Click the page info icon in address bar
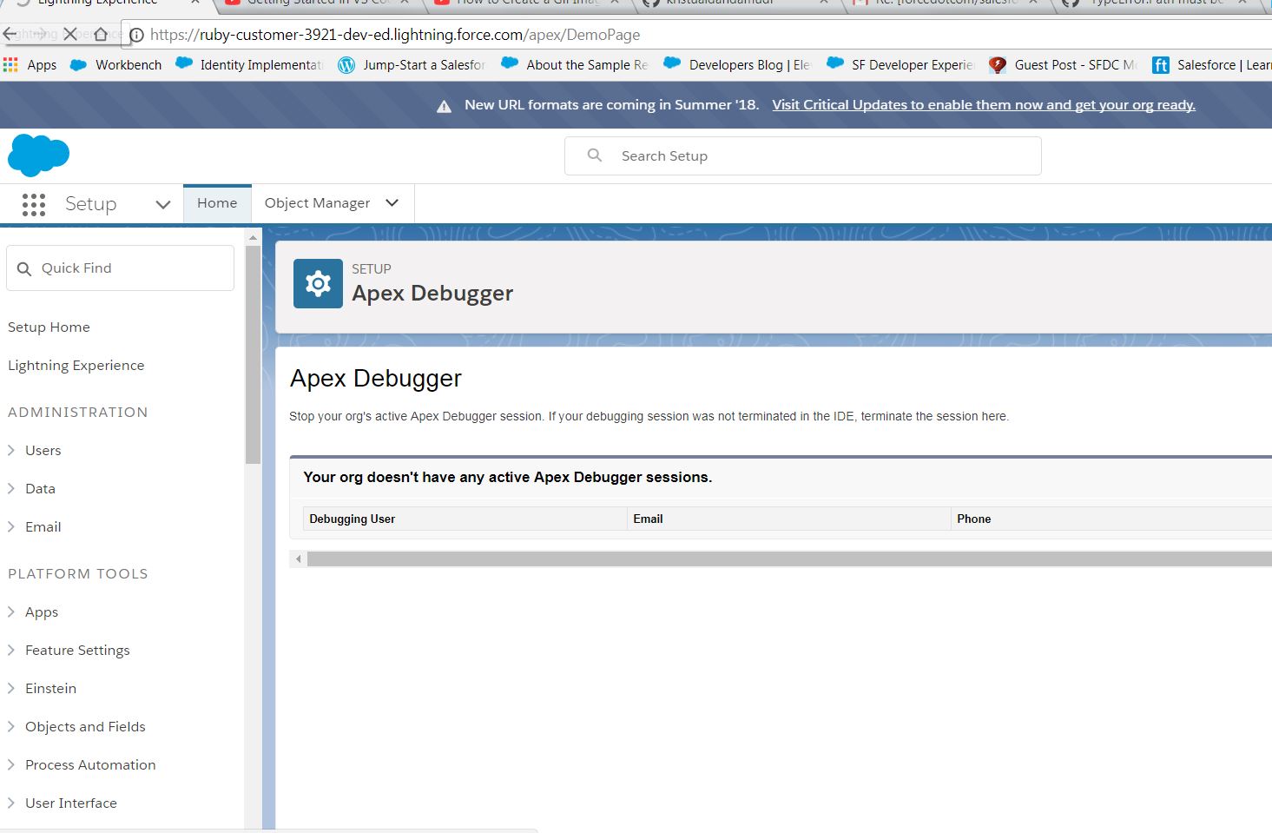Screen dimensions: 1272x833 (x=138, y=36)
